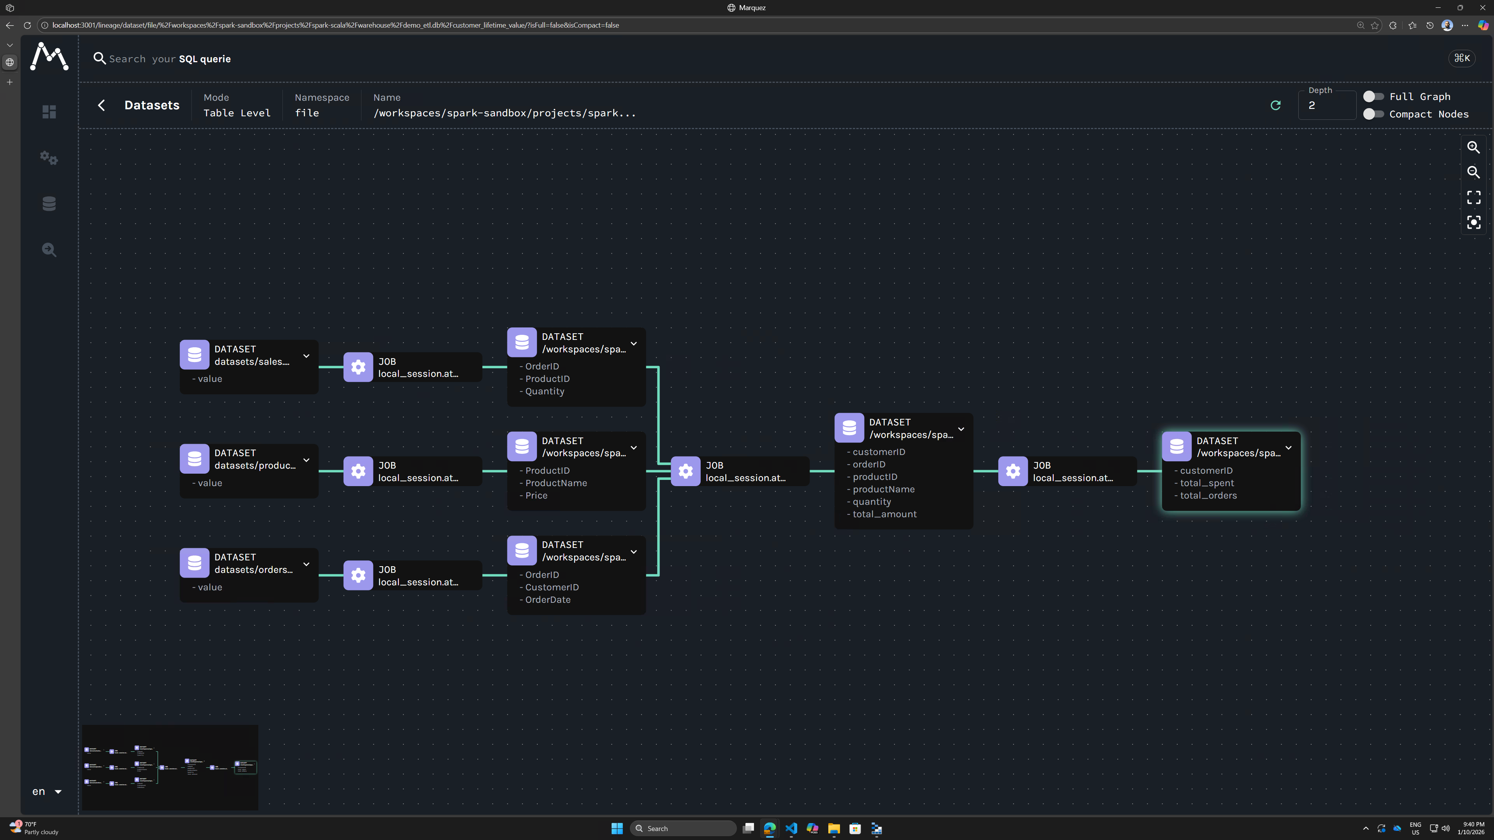Click the ⌘K shortcut button
The image size is (1494, 840).
tap(1462, 58)
